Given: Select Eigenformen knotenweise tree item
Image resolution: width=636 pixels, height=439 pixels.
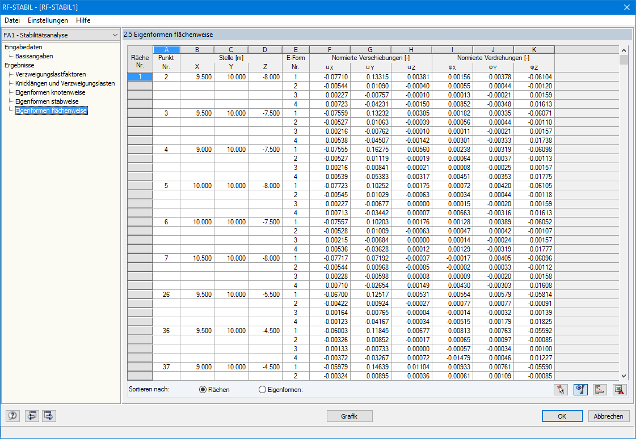Looking at the screenshot, I should coord(50,92).
